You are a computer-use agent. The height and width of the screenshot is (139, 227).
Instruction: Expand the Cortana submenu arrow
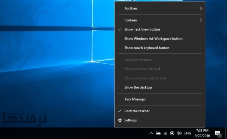(201, 20)
